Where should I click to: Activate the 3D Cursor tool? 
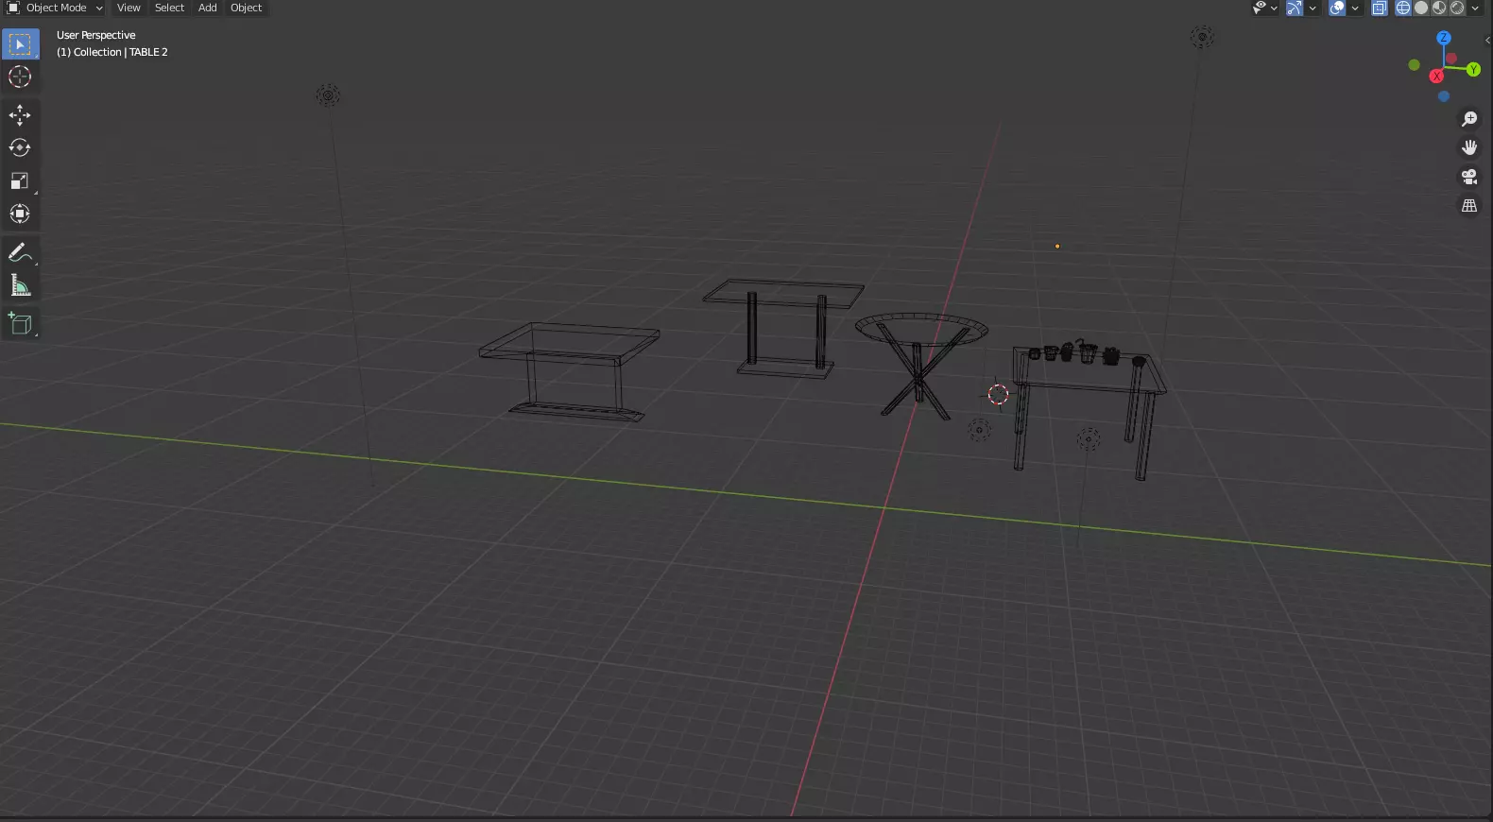pos(20,77)
